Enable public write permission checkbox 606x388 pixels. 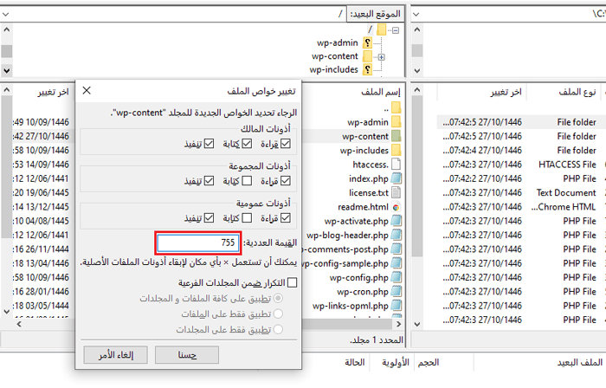(x=247, y=218)
